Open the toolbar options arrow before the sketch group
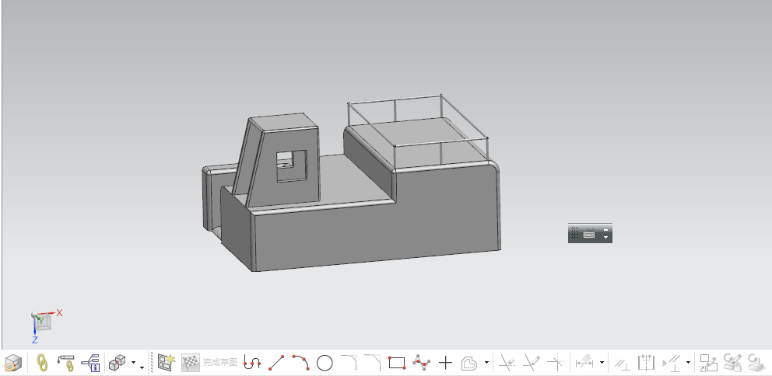Image resolution: width=772 pixels, height=376 pixels. tap(142, 367)
